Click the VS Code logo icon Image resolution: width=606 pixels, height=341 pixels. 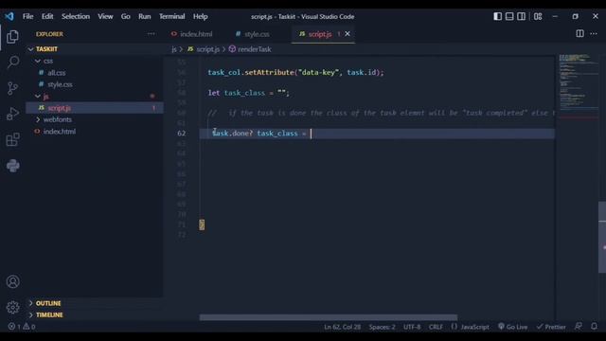pos(9,16)
